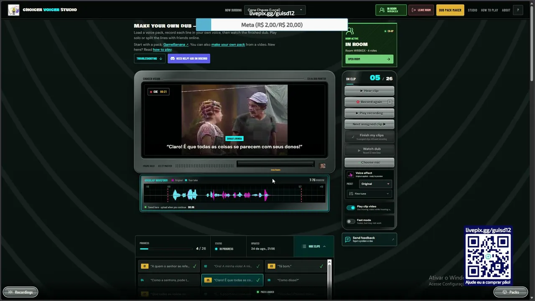Viewport: 535px width, 301px height.
Task: Click the Meta donation goal bar
Action: point(272,25)
